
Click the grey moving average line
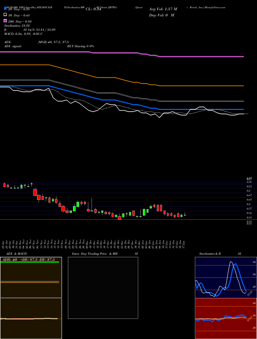point(122,94)
